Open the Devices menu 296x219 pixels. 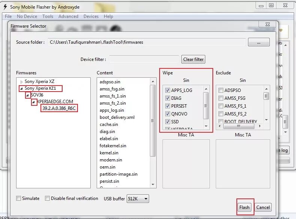pyautogui.click(x=91, y=16)
